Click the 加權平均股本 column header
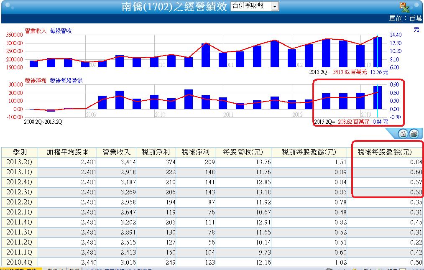This screenshot has height=270, width=424. pyautogui.click(x=67, y=152)
